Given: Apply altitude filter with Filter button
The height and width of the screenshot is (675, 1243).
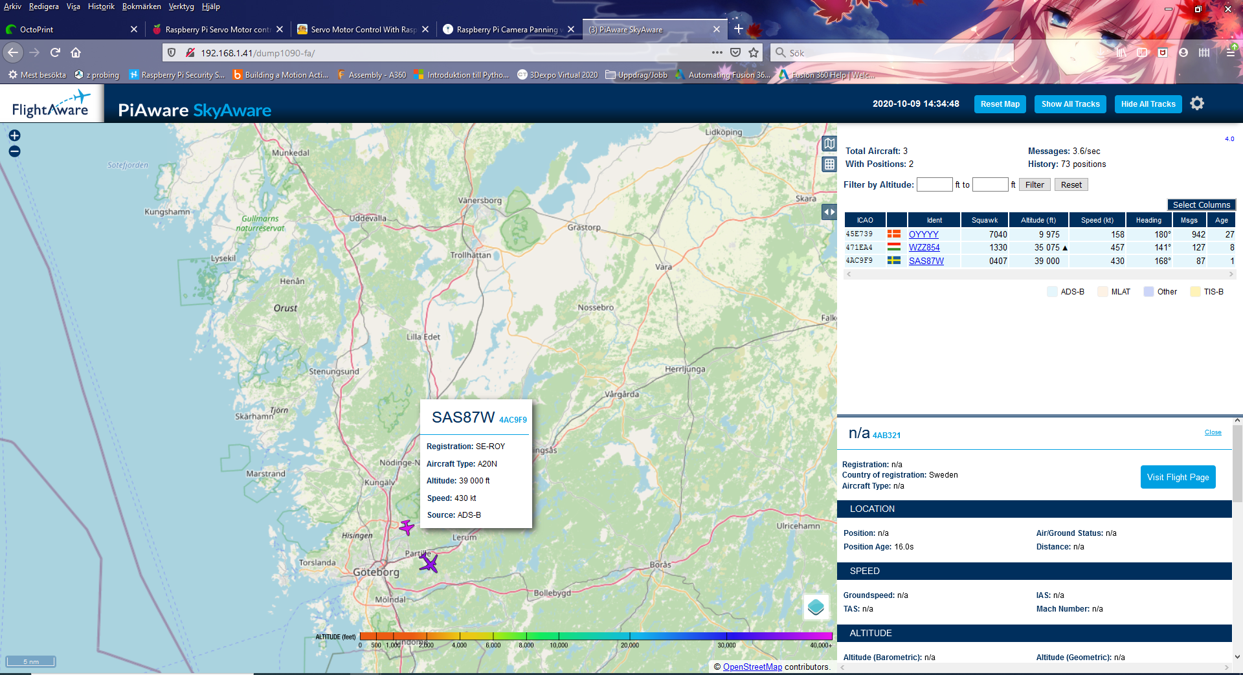Looking at the screenshot, I should [x=1035, y=184].
